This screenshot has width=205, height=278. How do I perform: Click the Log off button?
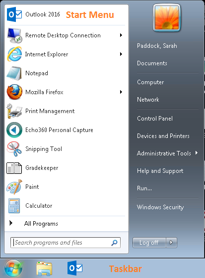[x=149, y=242]
